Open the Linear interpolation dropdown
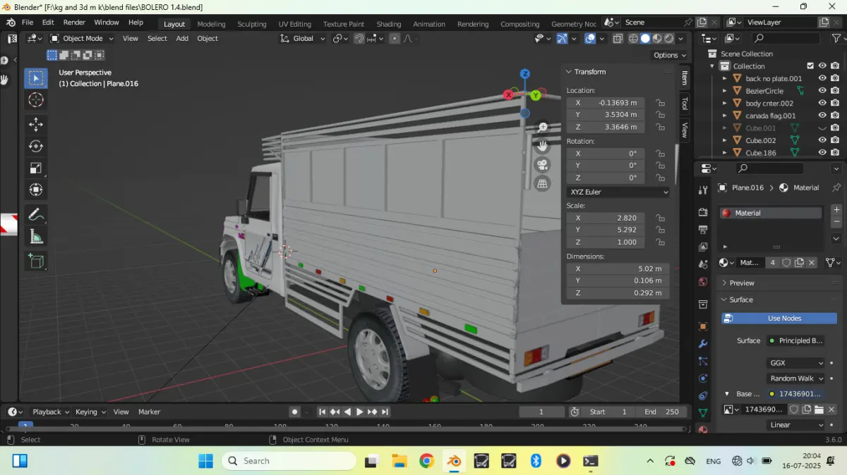 pyautogui.click(x=796, y=425)
